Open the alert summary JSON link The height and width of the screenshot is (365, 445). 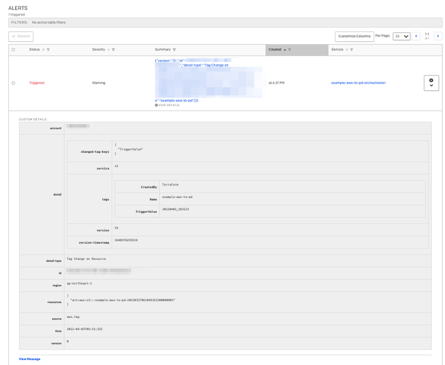(x=208, y=81)
